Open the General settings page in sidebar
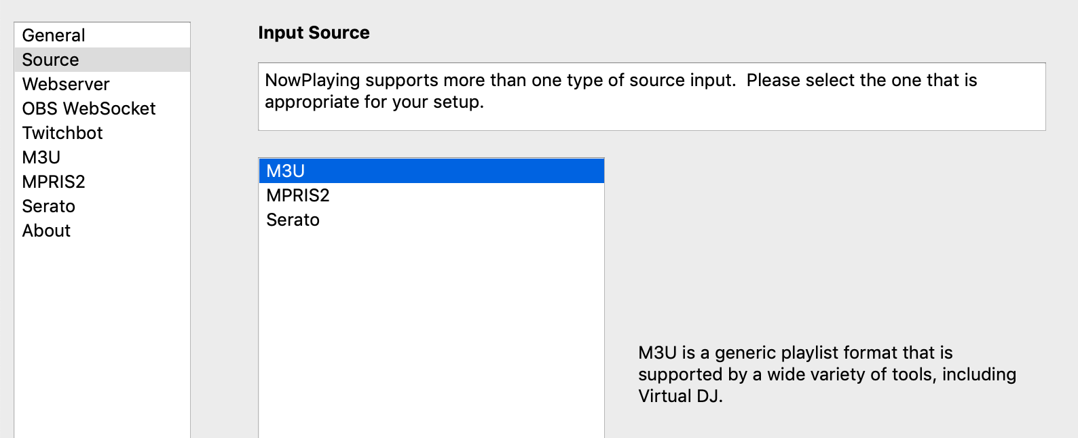Screen dimensions: 1078x438 pos(54,35)
